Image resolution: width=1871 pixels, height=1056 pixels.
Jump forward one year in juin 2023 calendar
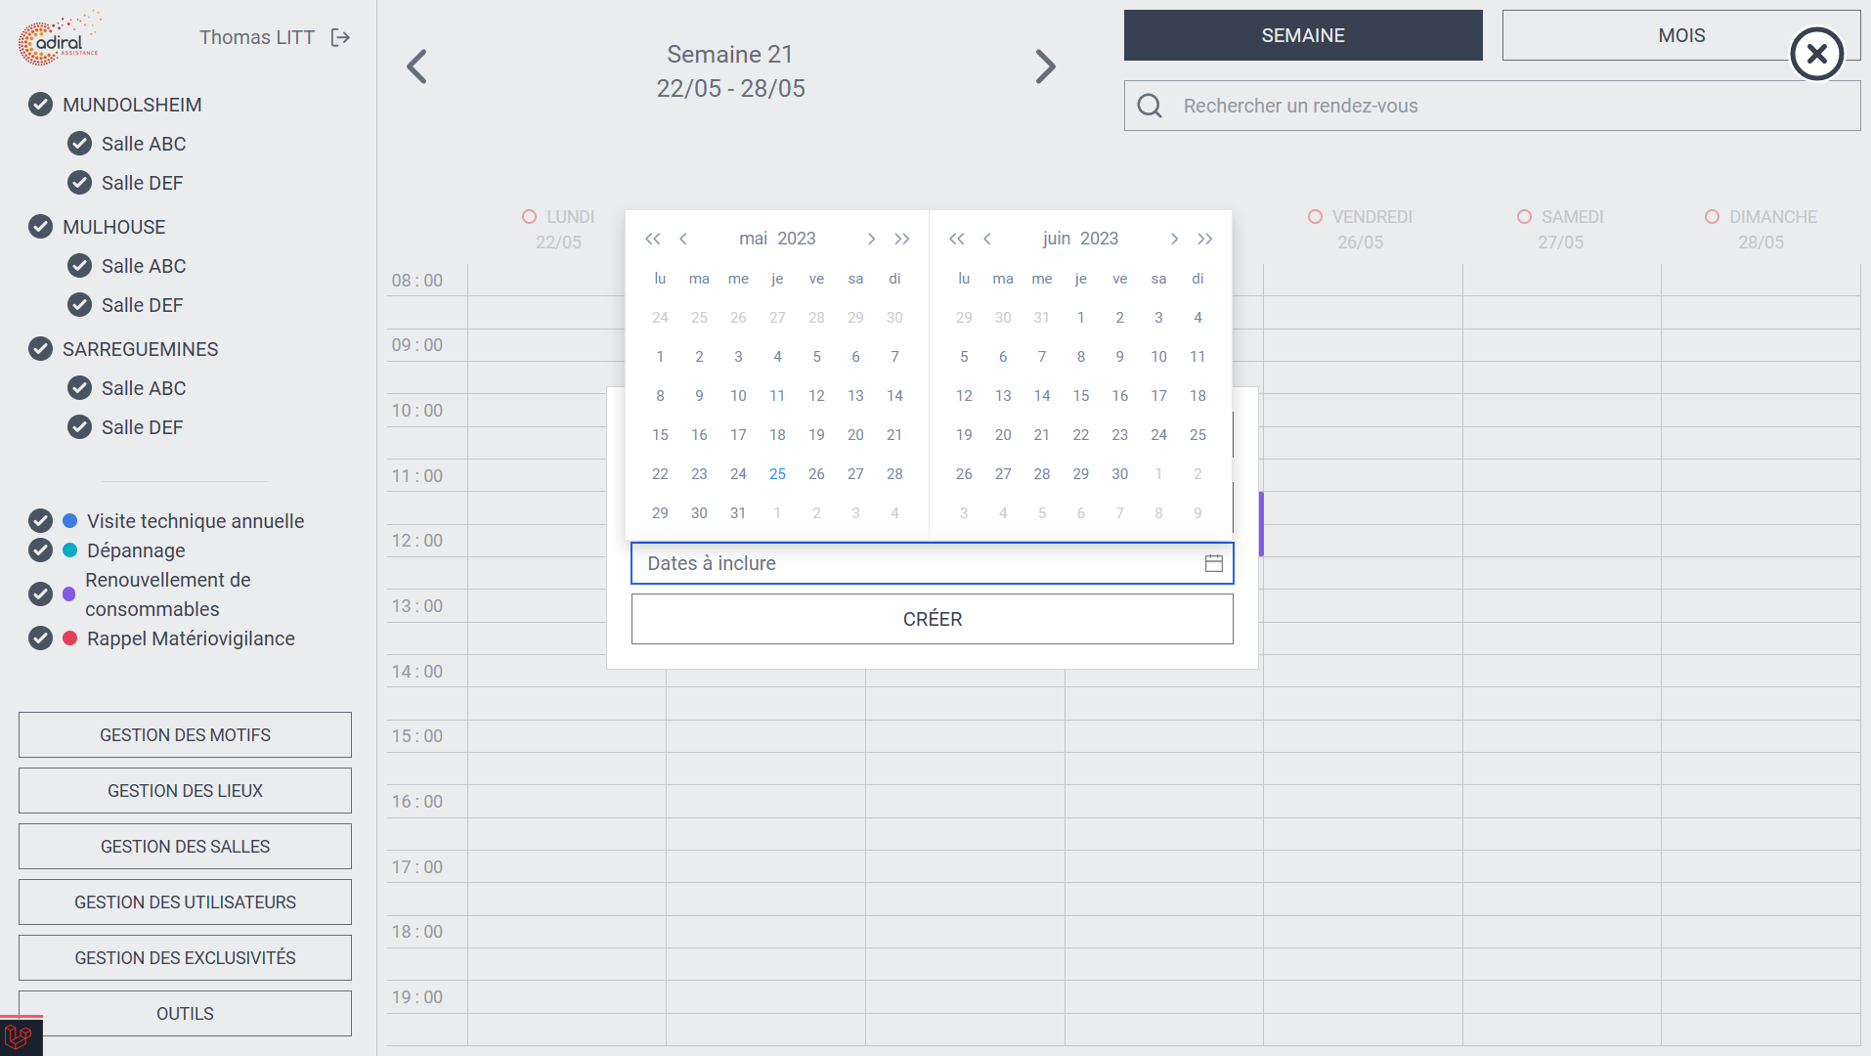click(1205, 239)
